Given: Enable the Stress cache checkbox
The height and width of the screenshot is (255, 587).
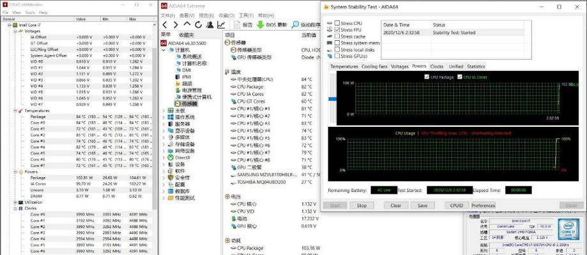Looking at the screenshot, I should [x=337, y=36].
